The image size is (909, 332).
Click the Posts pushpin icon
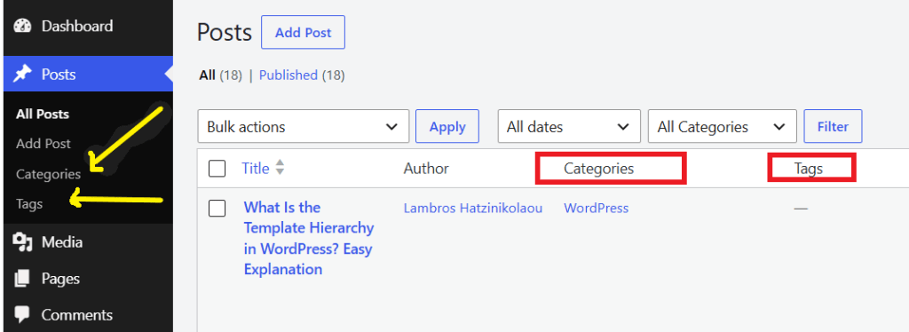22,75
